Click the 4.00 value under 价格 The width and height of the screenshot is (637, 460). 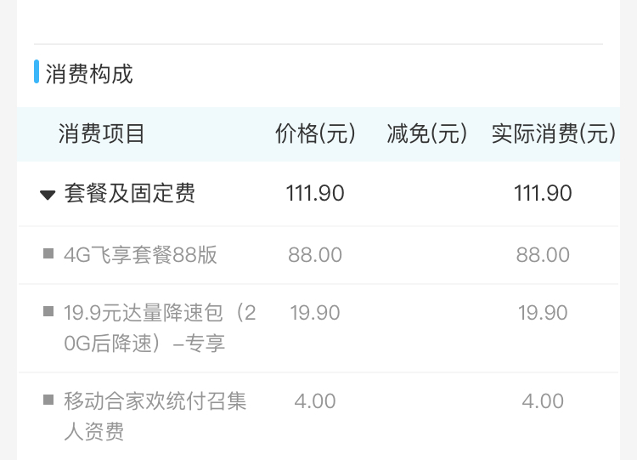click(x=315, y=400)
